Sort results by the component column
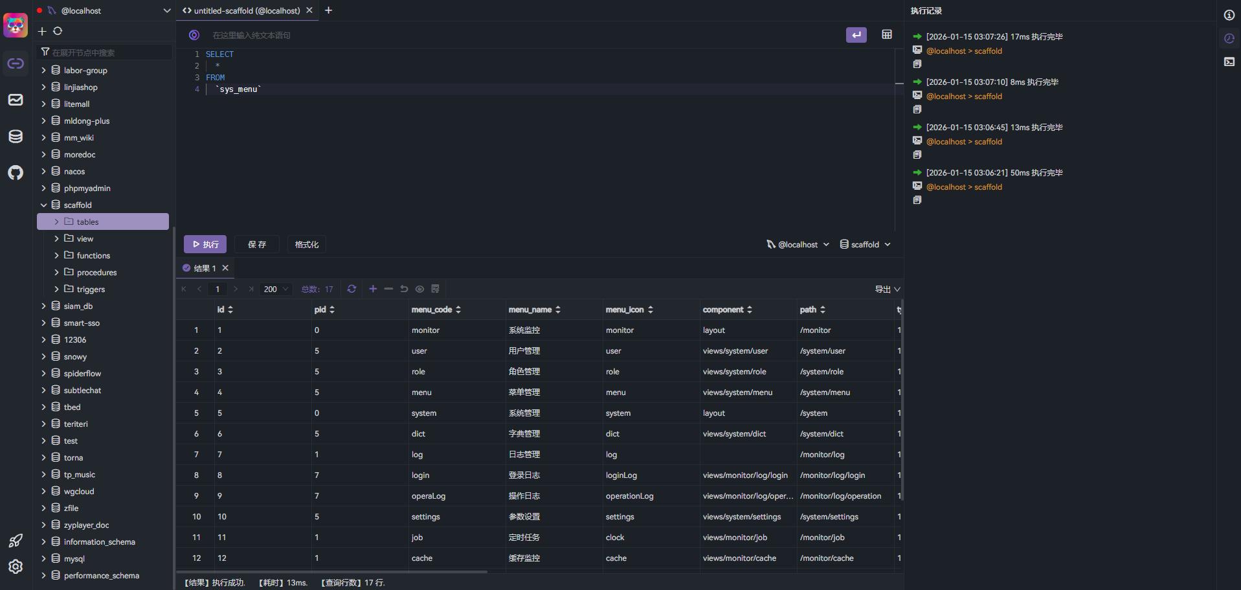 pos(750,310)
